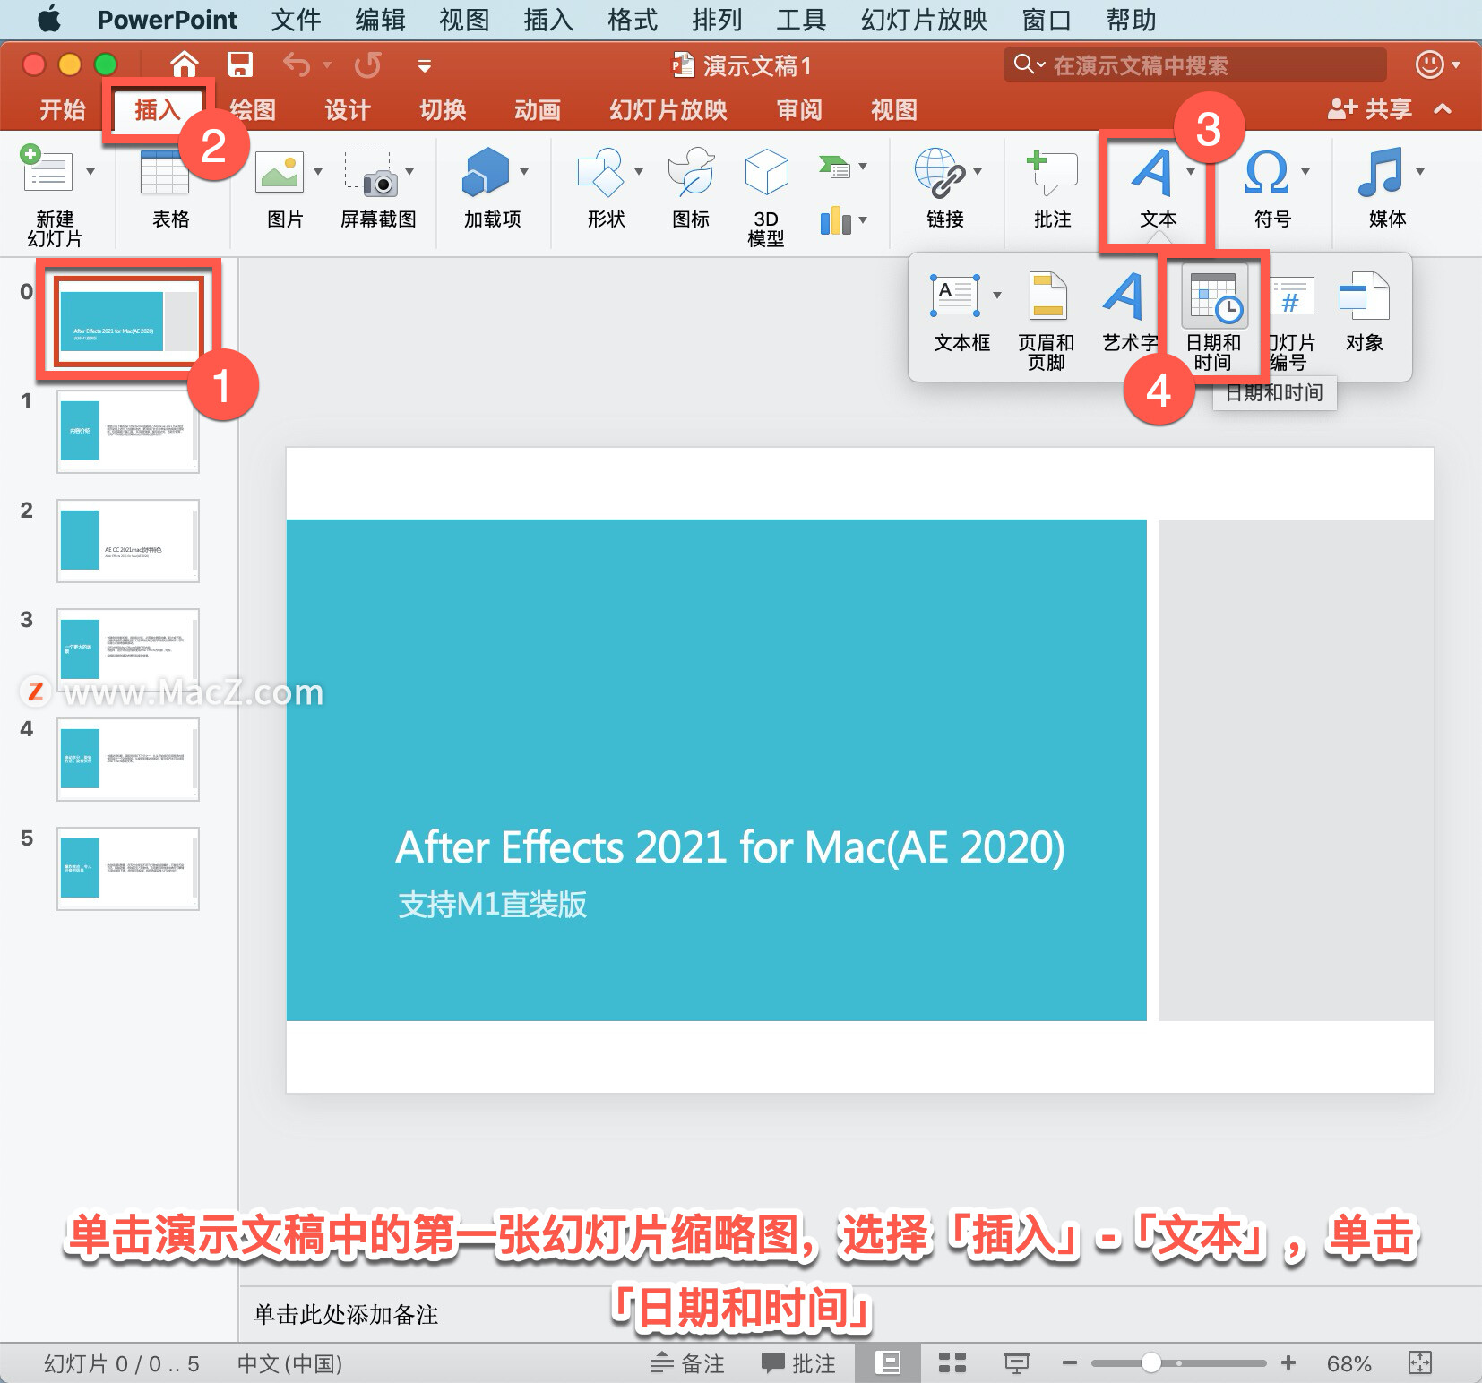Open the File (文件) menu
This screenshot has width=1482, height=1383.
[x=296, y=20]
